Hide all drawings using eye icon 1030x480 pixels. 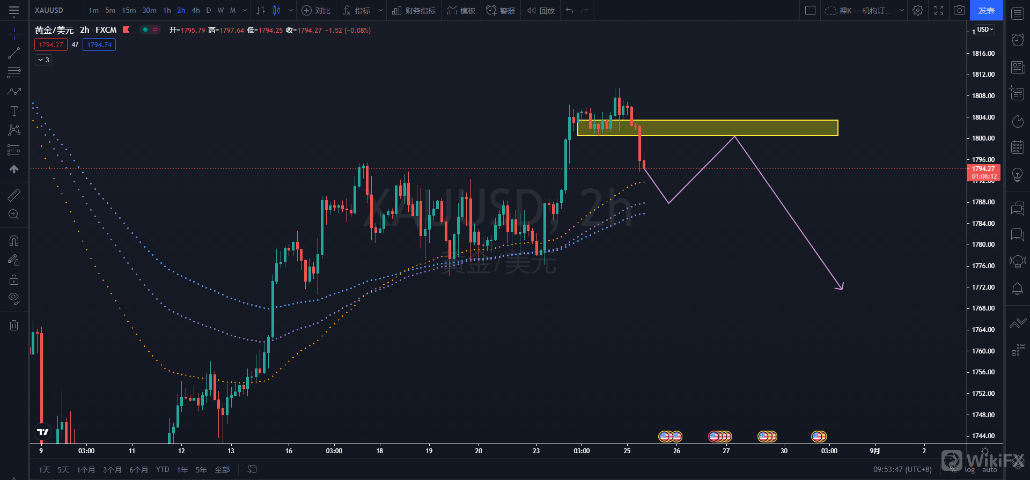[14, 298]
